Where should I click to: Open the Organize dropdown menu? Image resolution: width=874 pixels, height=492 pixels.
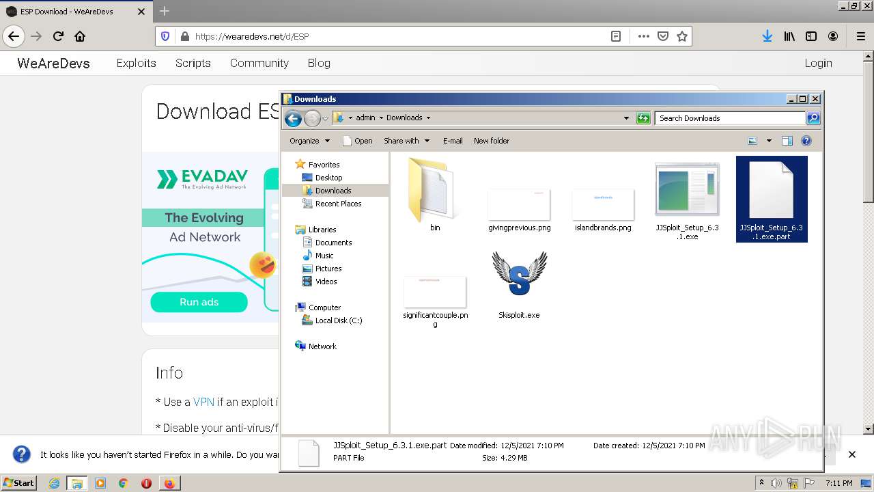click(x=309, y=141)
